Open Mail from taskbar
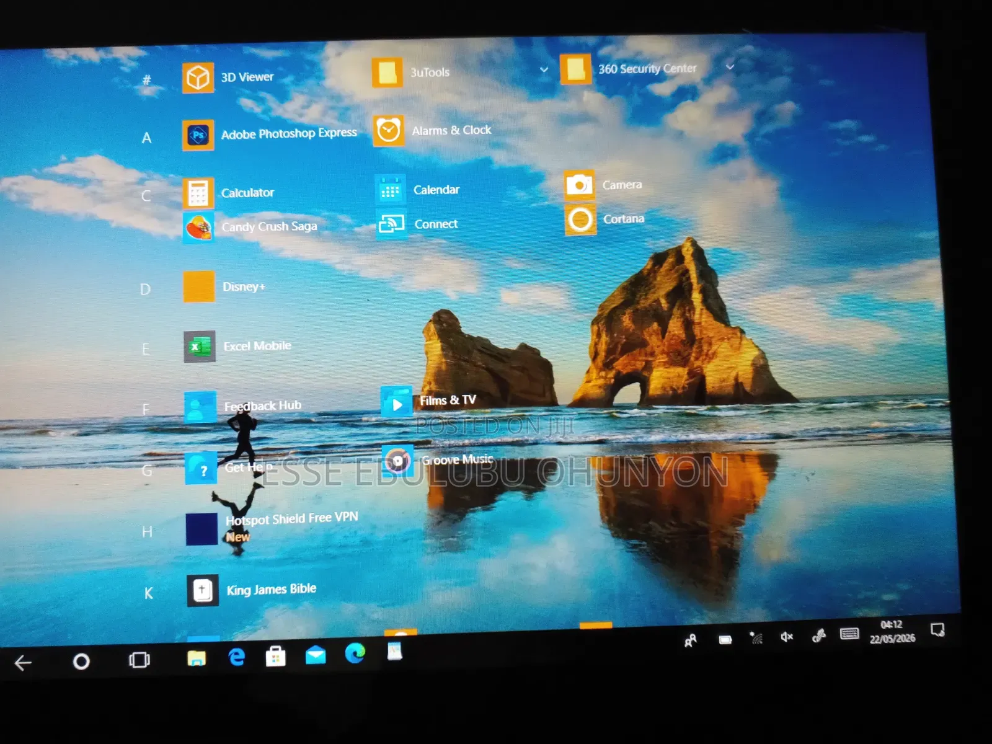The height and width of the screenshot is (744, 992). (x=316, y=655)
